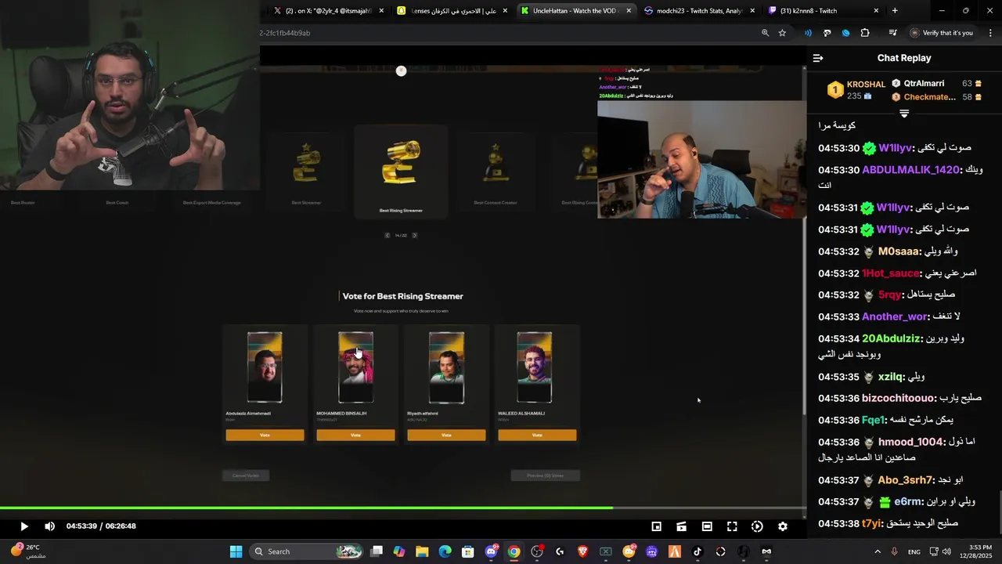This screenshot has width=1002, height=564.
Task: Expand the gift leaderboard arrow
Action: 904,114
